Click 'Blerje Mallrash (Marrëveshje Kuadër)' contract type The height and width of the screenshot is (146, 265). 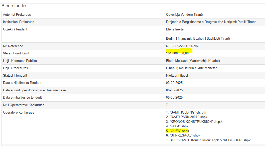click(x=193, y=61)
